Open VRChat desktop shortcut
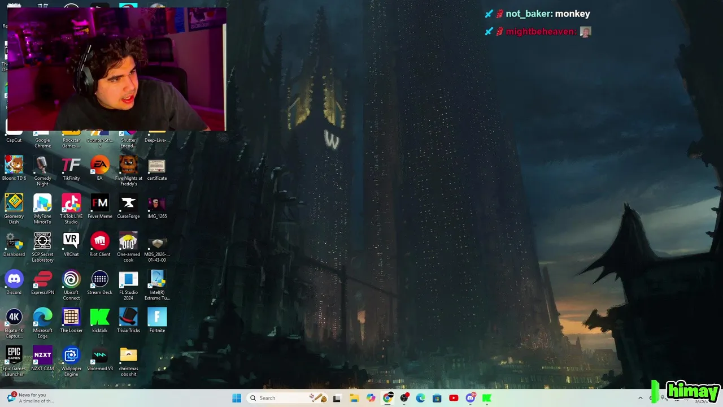 (x=71, y=244)
